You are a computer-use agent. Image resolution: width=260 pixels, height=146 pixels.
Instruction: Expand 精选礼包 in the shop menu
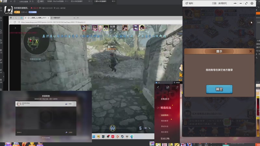click(166, 108)
